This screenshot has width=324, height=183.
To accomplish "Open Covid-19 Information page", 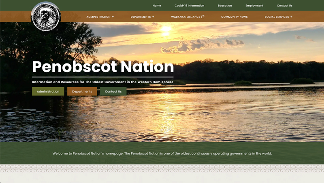I will 189,6.
